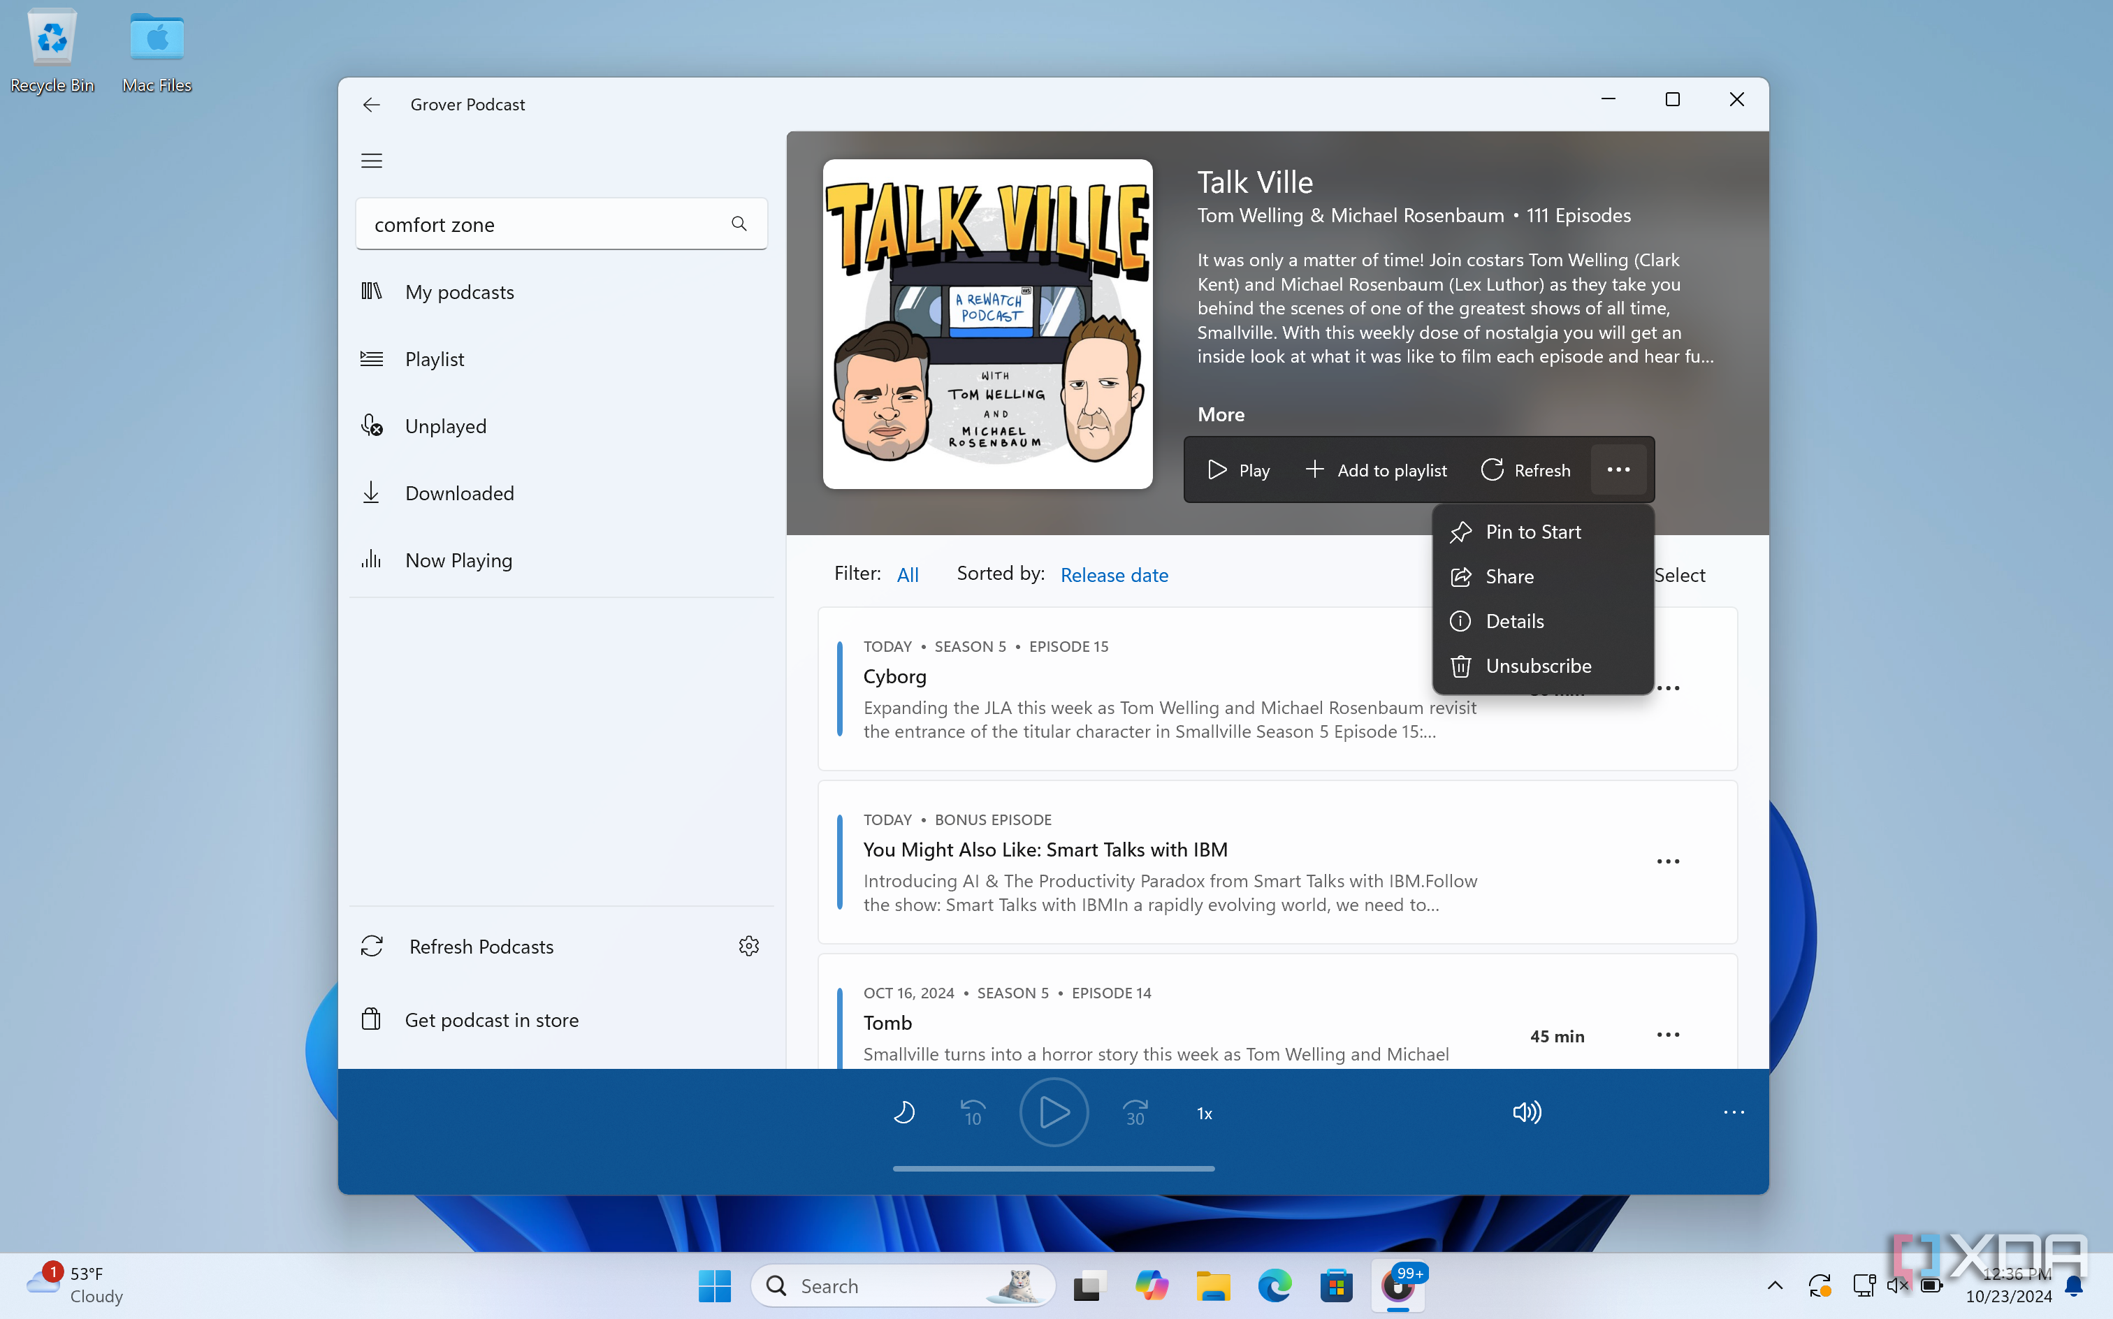
Task: Click Get podcast in store
Action: (x=562, y=1020)
